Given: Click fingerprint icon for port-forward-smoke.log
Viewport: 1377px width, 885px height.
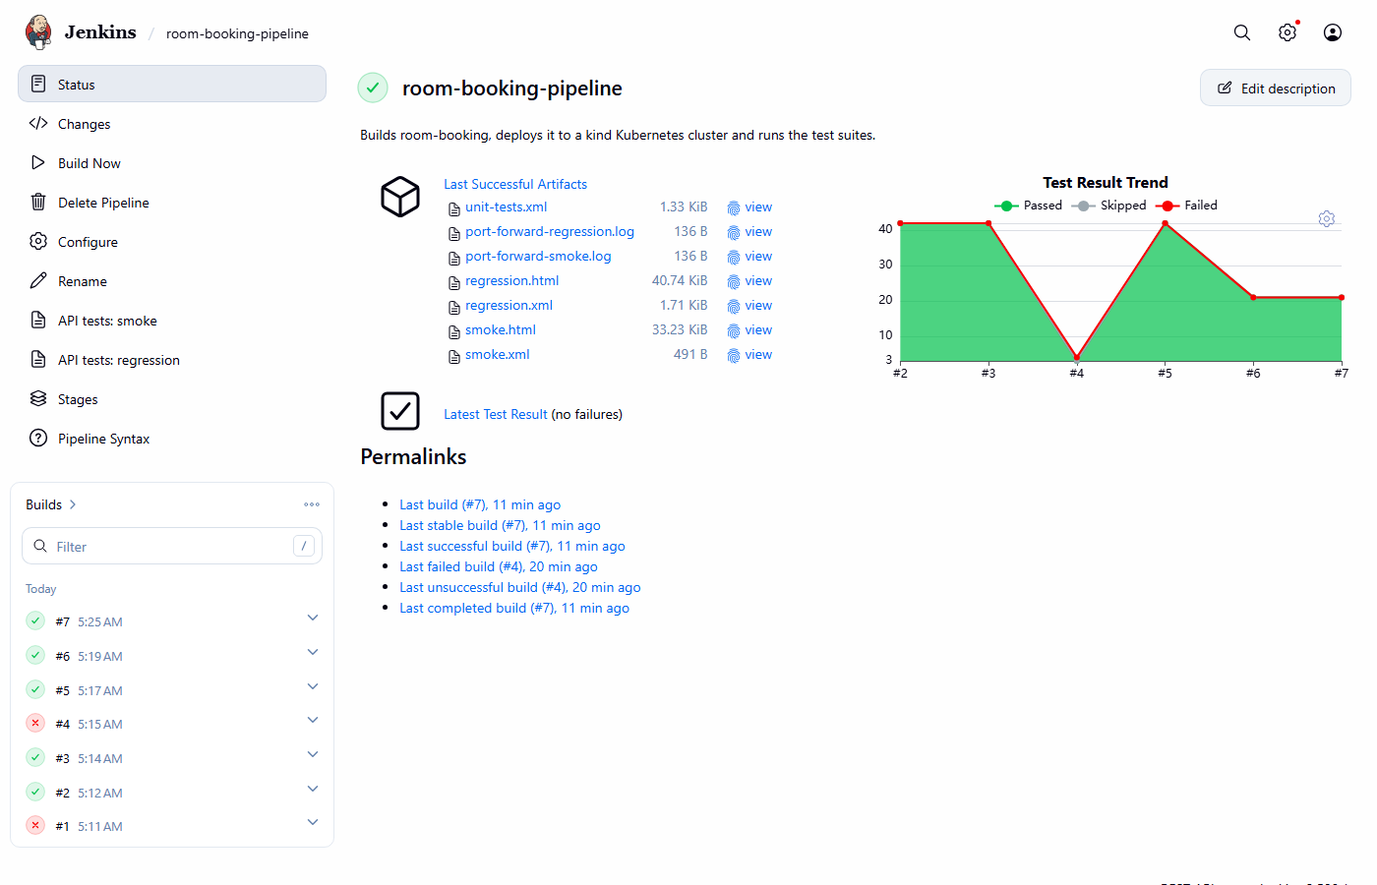Looking at the screenshot, I should 734,257.
